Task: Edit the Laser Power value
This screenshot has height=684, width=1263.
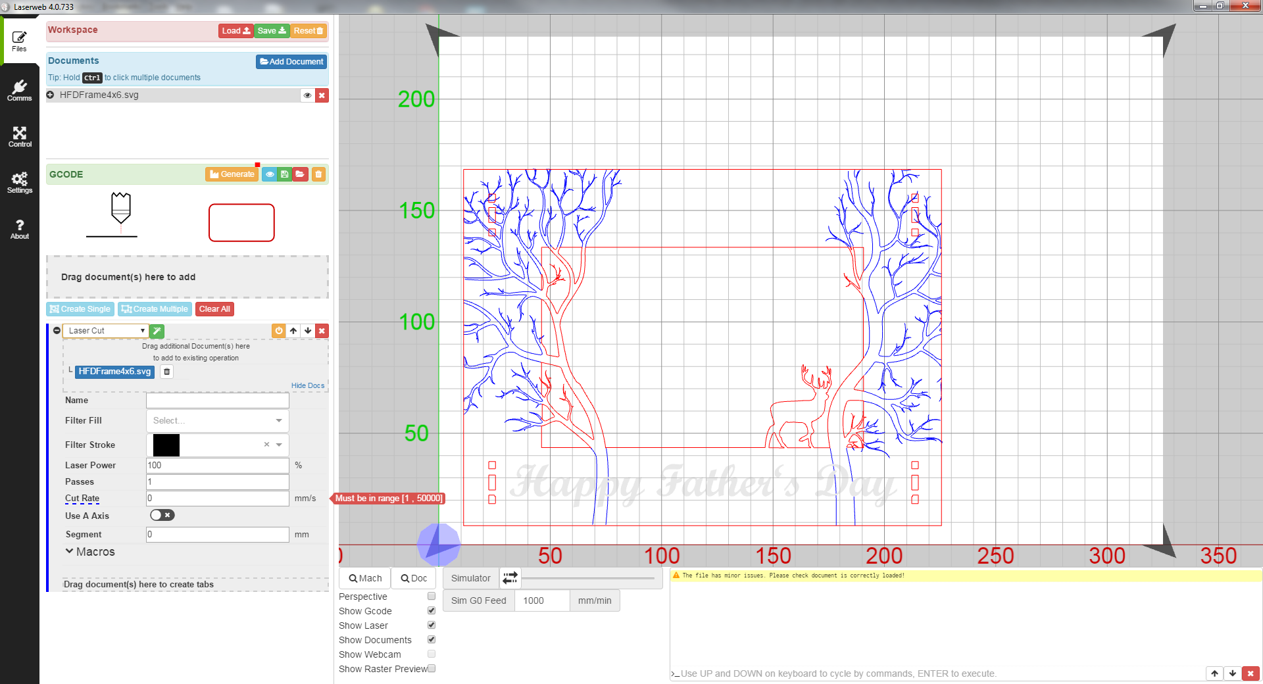Action: tap(217, 466)
